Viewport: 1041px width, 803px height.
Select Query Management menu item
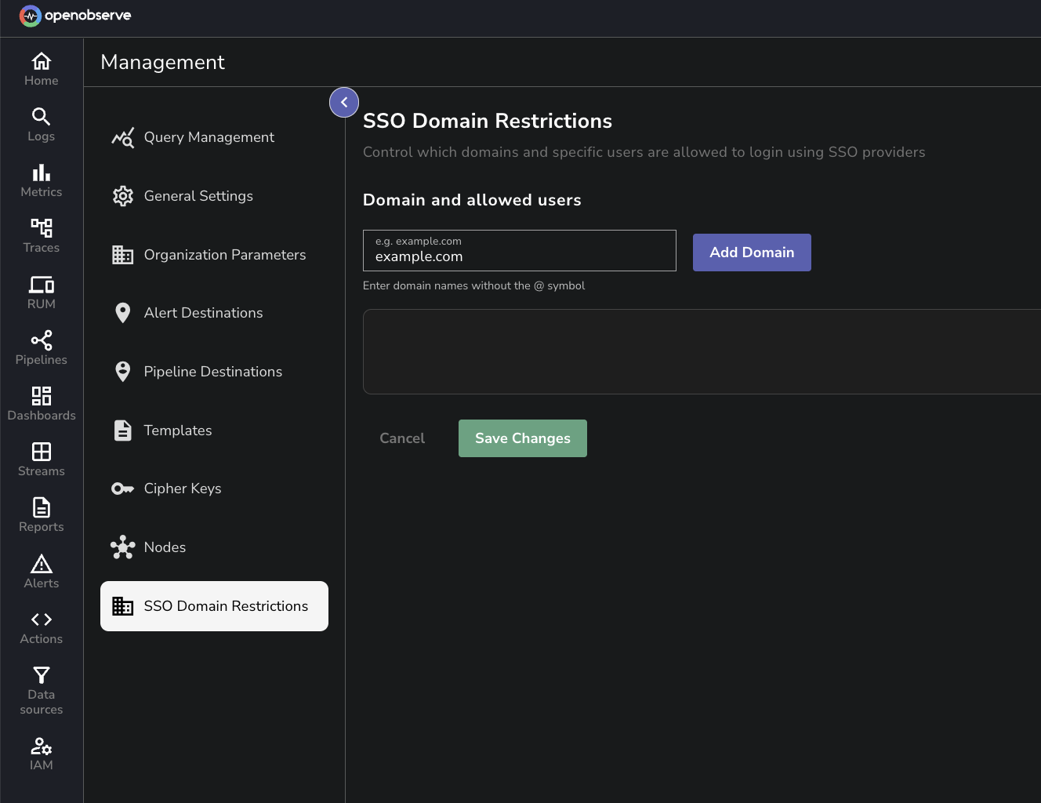[x=209, y=137]
